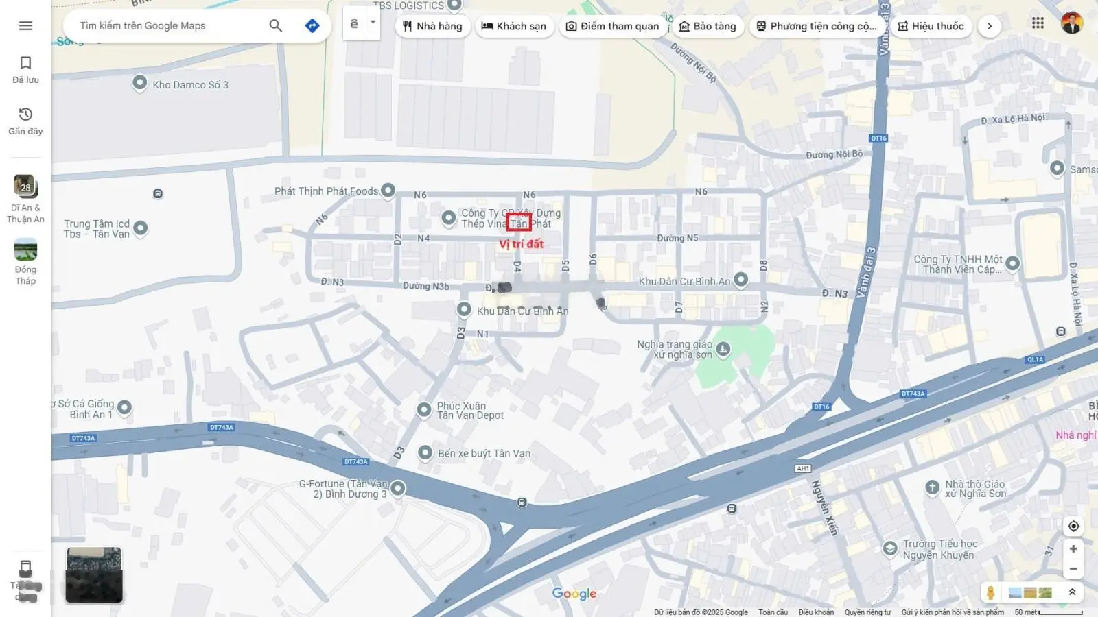Click the Toàn cầu footer link
The width and height of the screenshot is (1098, 617).
[773, 612]
